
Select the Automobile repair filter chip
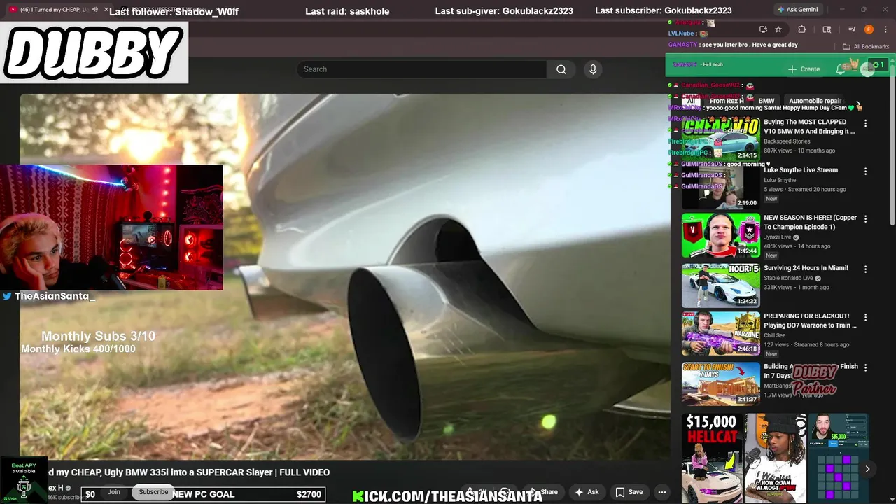815,101
